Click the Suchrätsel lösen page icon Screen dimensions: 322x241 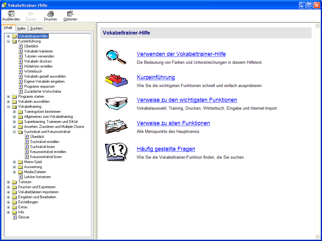coord(27,146)
